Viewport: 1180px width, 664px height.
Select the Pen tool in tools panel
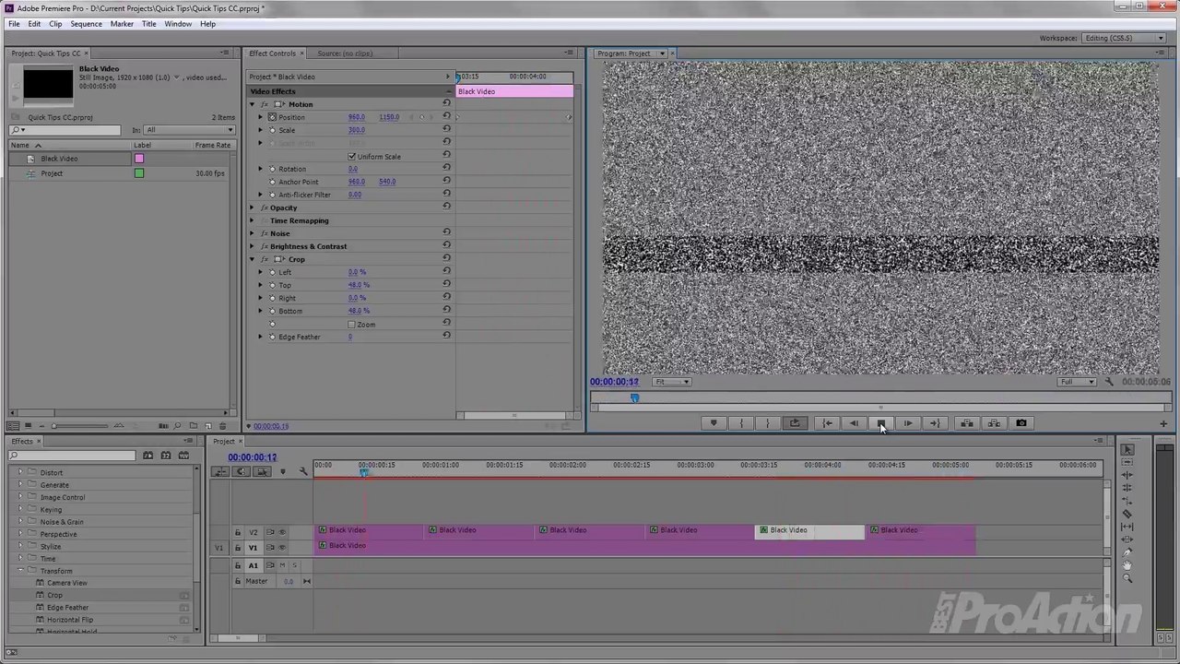[x=1127, y=552]
